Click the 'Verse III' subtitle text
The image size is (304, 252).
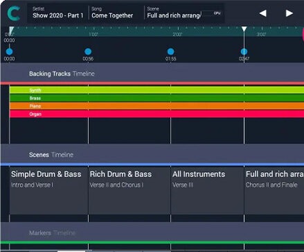tap(183, 185)
